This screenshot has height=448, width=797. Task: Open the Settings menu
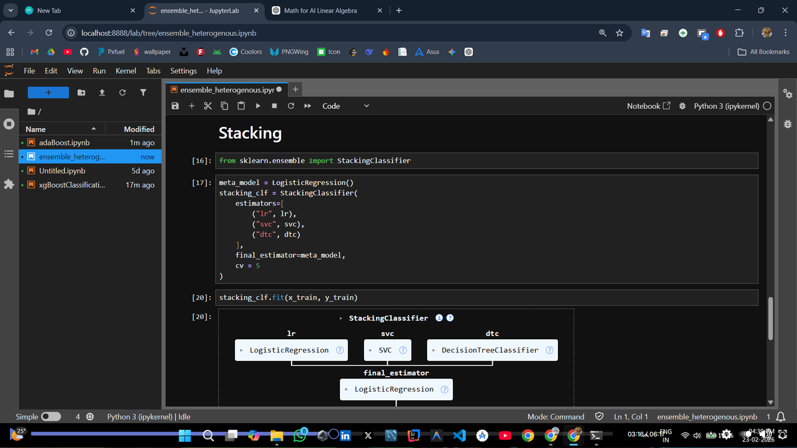pyautogui.click(x=183, y=71)
